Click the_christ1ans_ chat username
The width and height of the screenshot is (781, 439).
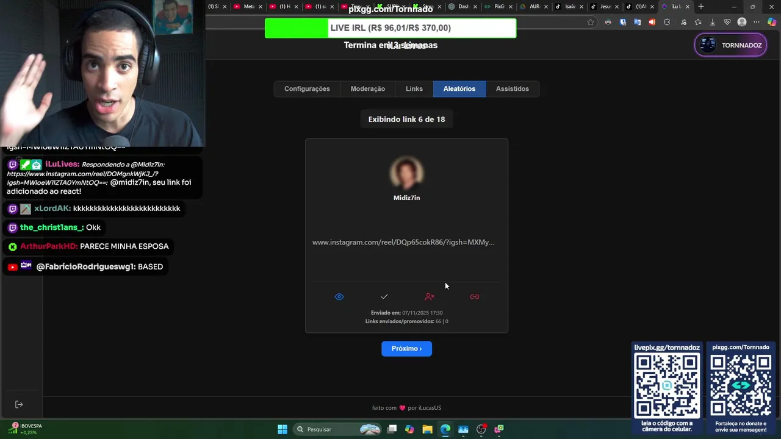point(51,227)
